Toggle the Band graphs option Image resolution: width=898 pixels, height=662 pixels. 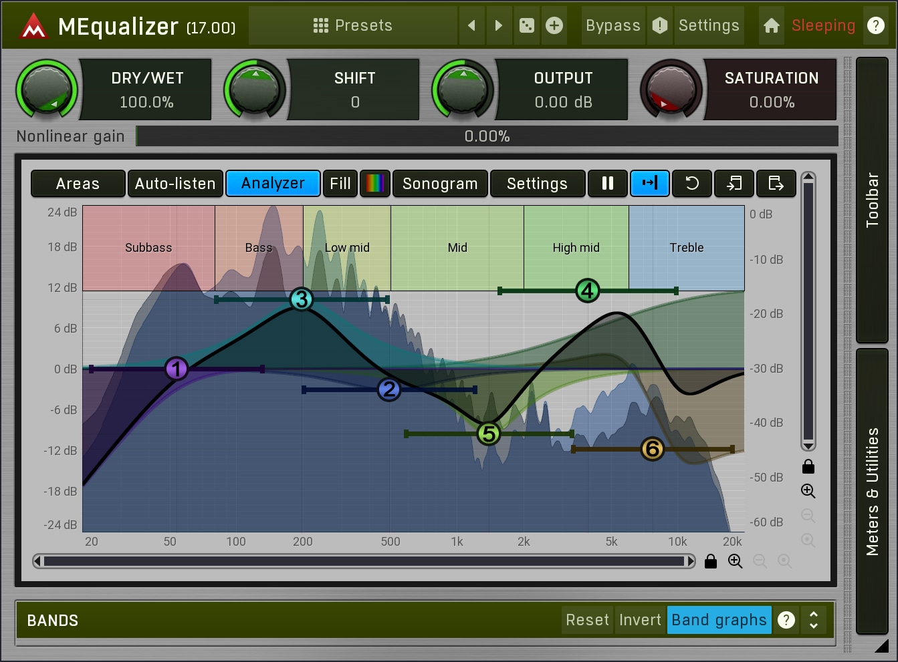(719, 620)
